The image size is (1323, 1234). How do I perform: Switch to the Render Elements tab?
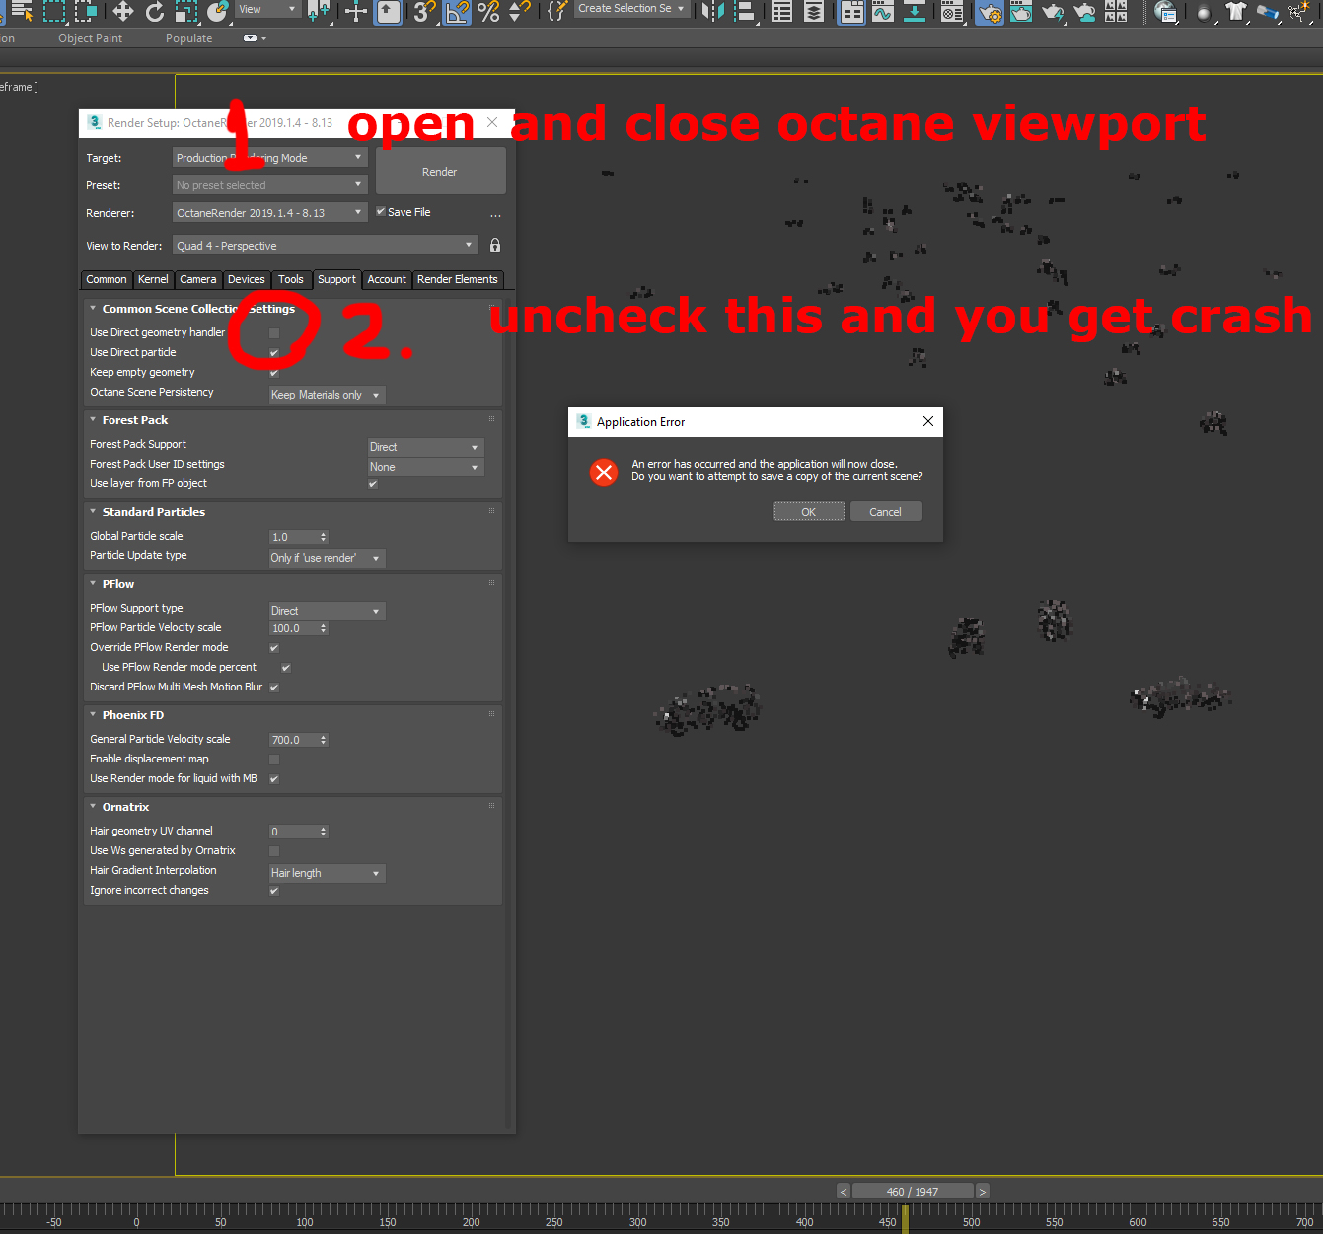pos(458,280)
